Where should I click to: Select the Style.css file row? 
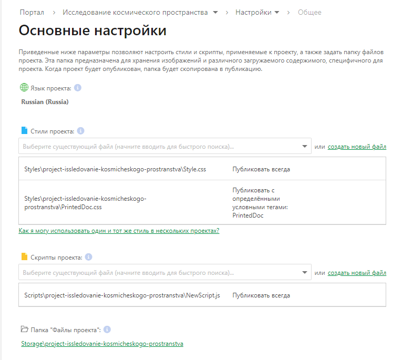coord(202,169)
